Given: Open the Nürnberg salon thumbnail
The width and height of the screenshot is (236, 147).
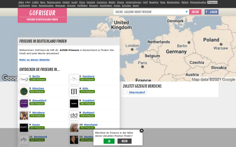Looking at the screenshot, I should coord(24,116).
